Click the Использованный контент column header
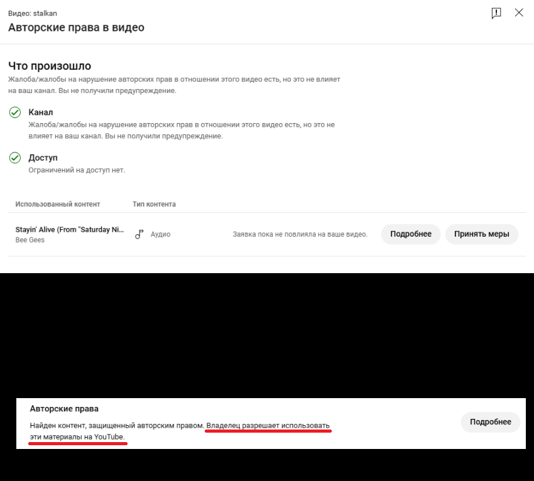Image resolution: width=534 pixels, height=481 pixels. point(58,204)
